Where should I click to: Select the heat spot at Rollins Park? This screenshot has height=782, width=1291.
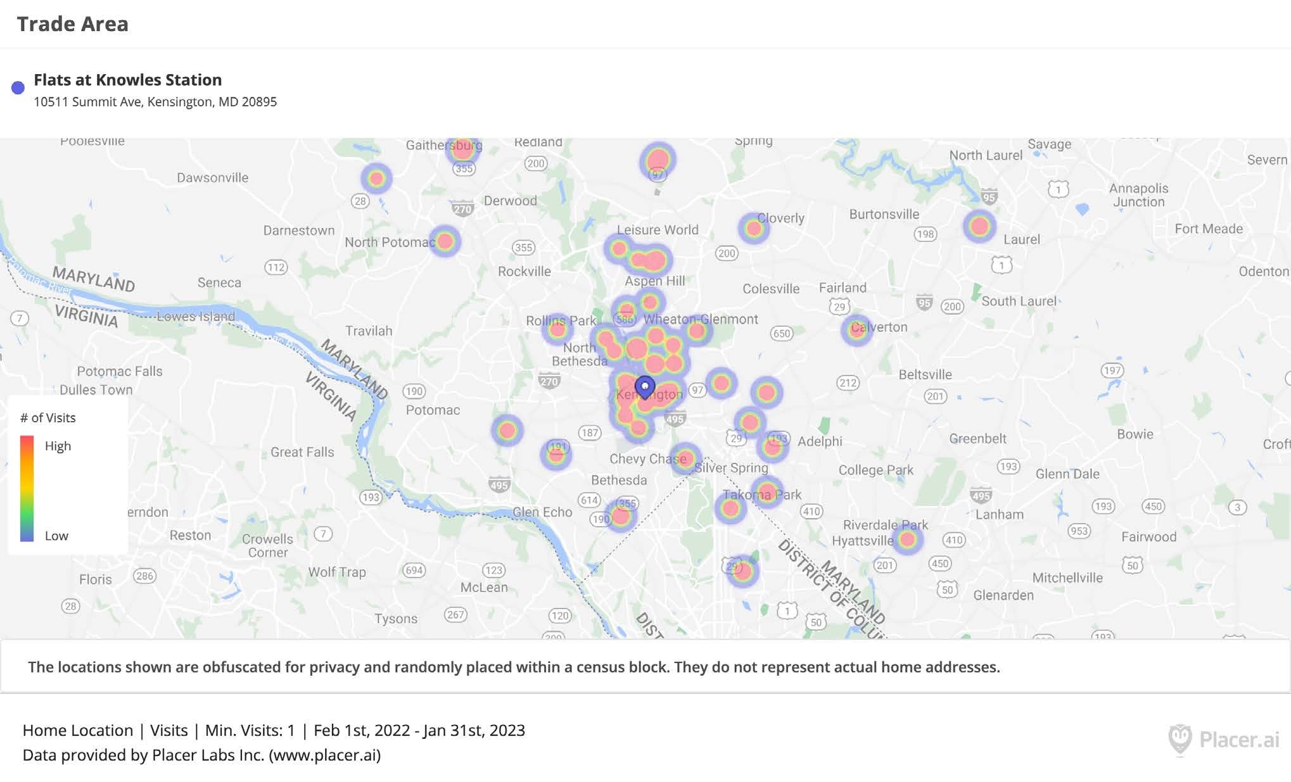pyautogui.click(x=557, y=329)
